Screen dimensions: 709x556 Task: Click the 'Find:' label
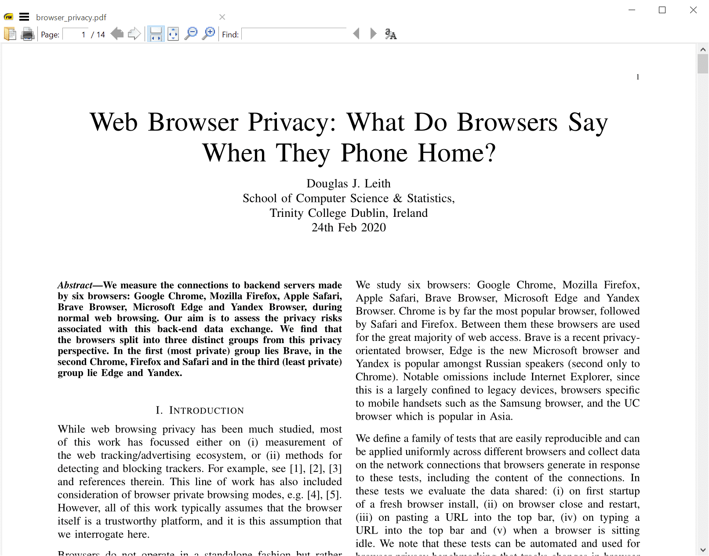click(230, 35)
